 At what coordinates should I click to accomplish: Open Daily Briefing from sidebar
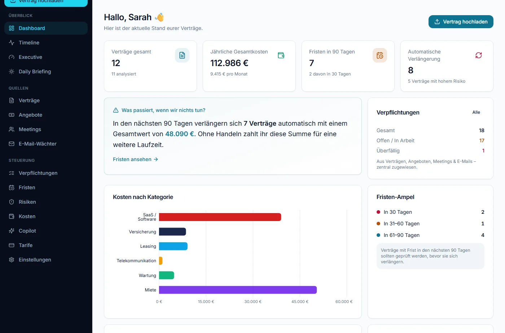46,72
